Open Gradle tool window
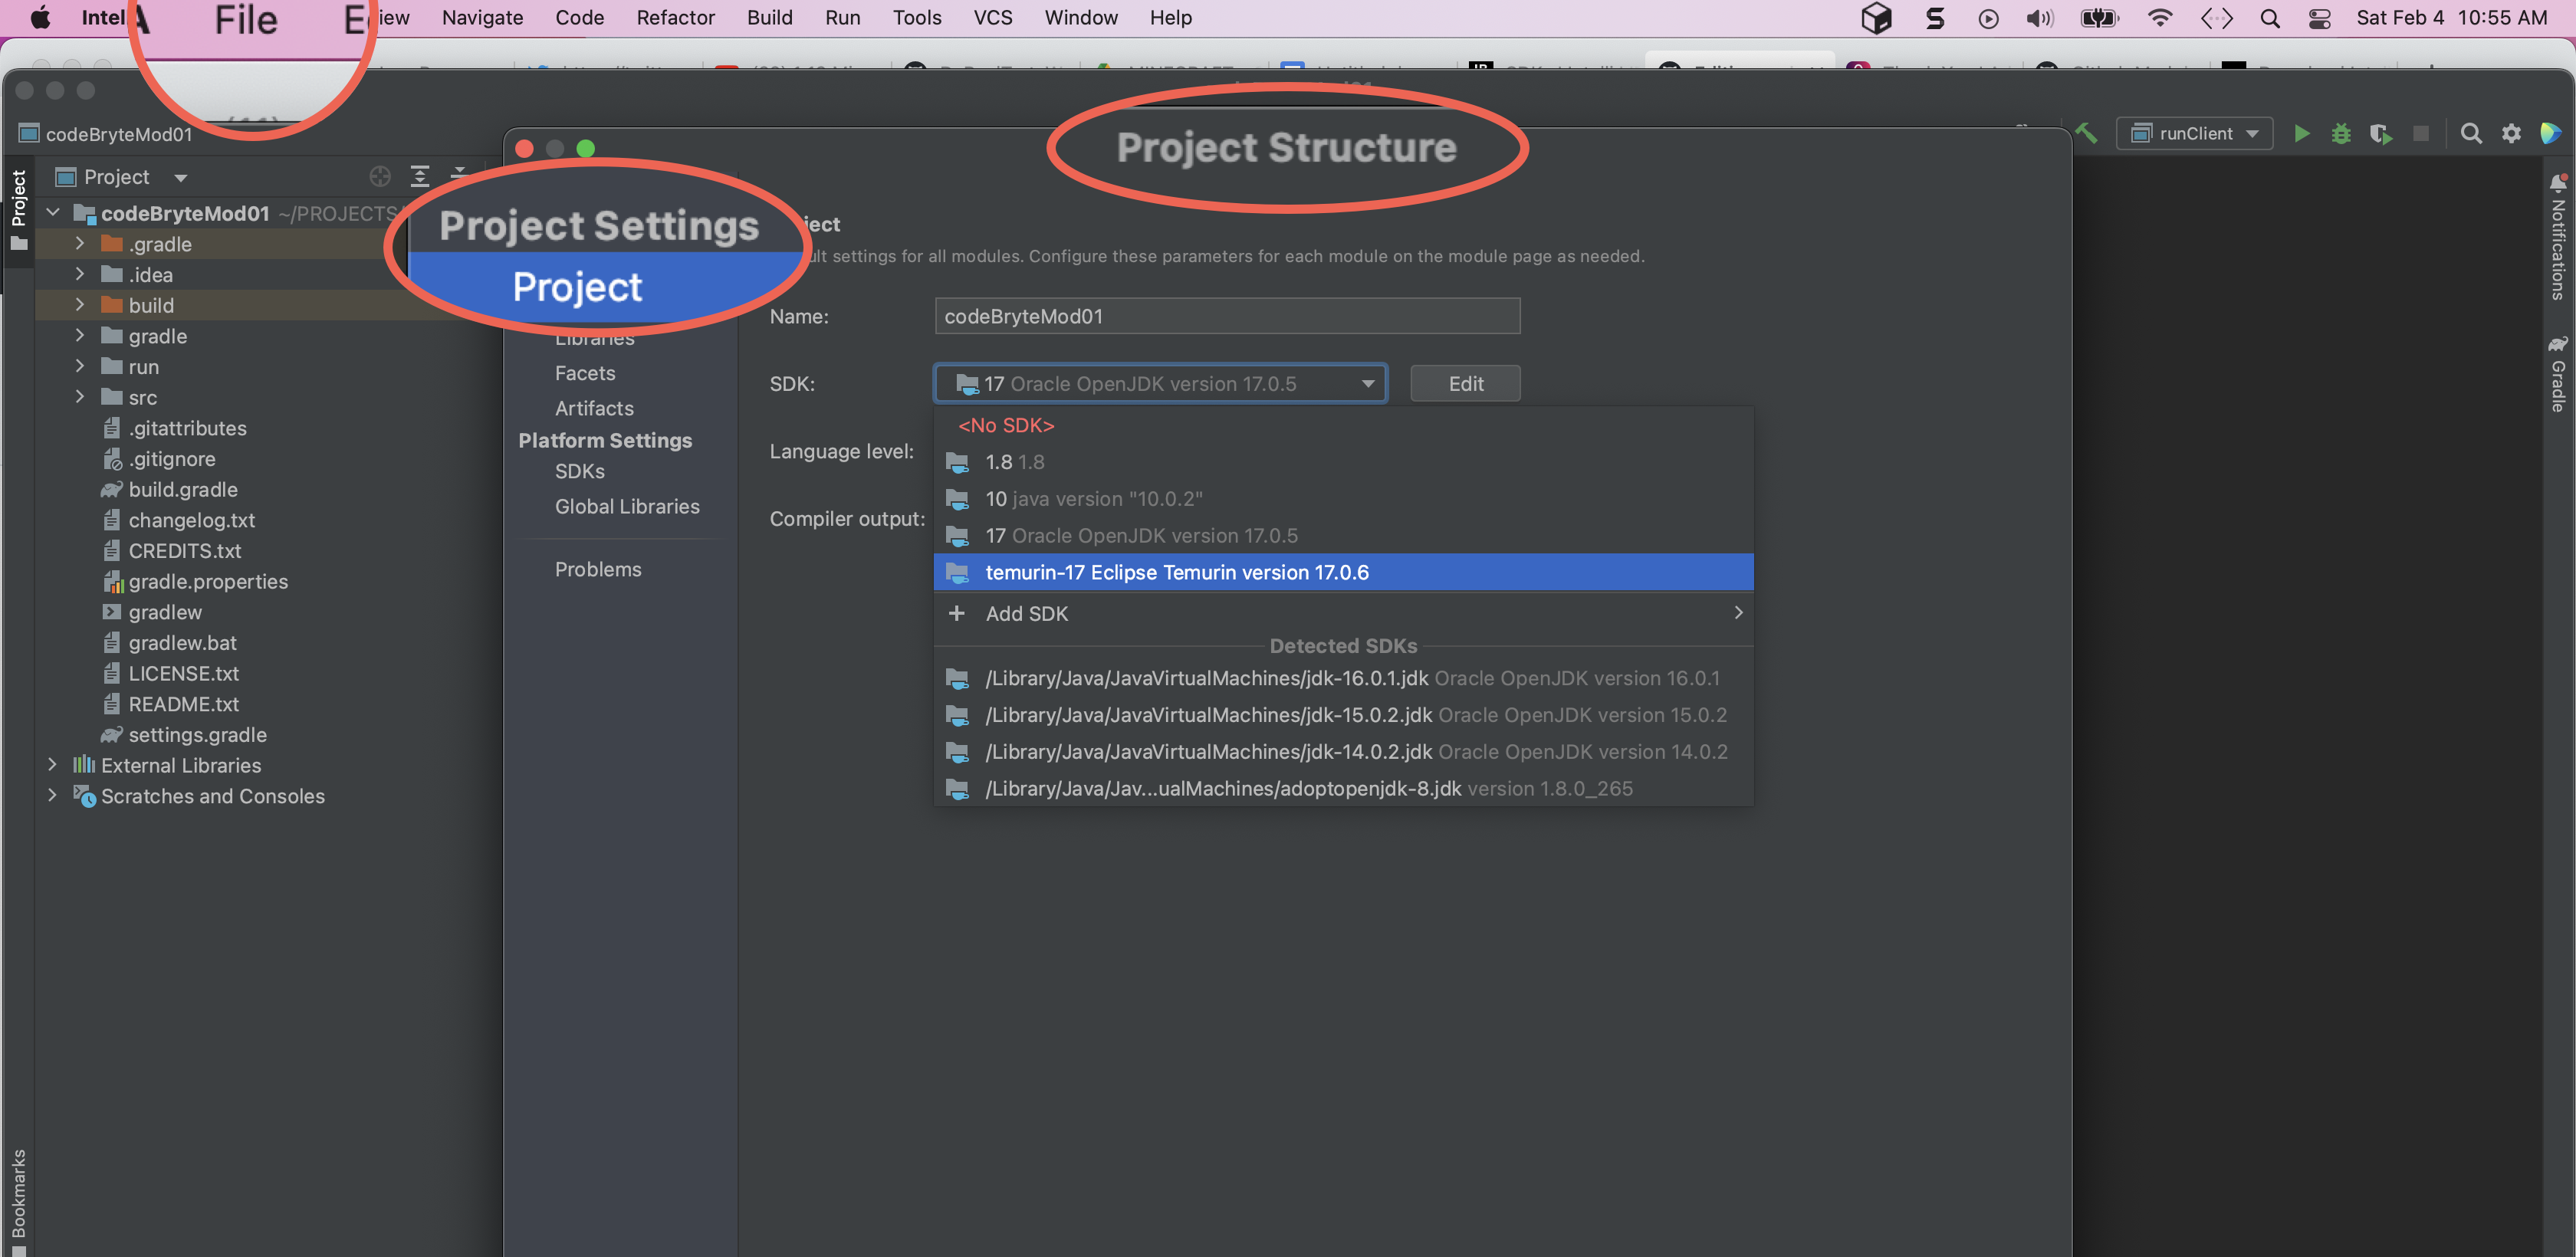This screenshot has height=1257, width=2576. tap(2558, 373)
